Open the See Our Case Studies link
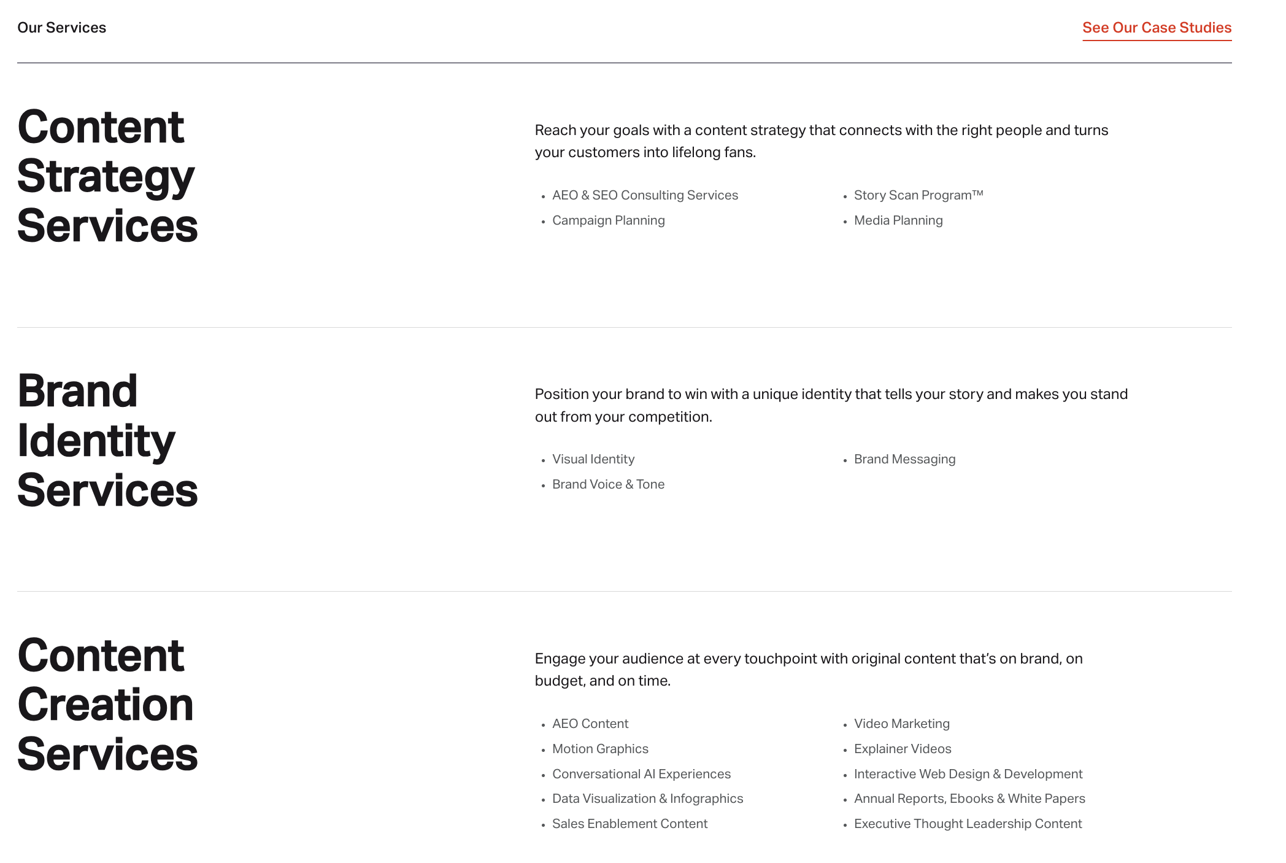Image resolution: width=1286 pixels, height=863 pixels. coord(1157,28)
